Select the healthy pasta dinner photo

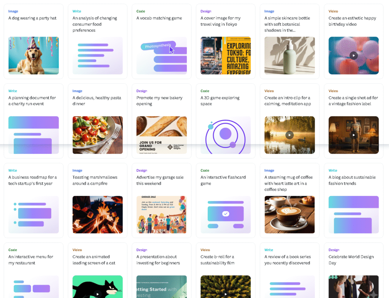(97, 135)
